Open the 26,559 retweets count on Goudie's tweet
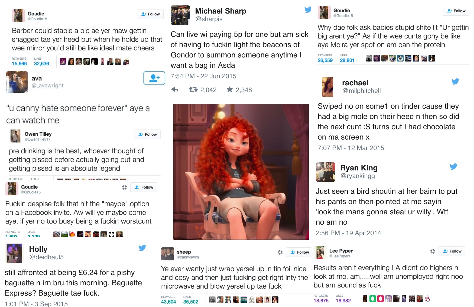Viewport: 474px width, 307px height. [x=325, y=60]
